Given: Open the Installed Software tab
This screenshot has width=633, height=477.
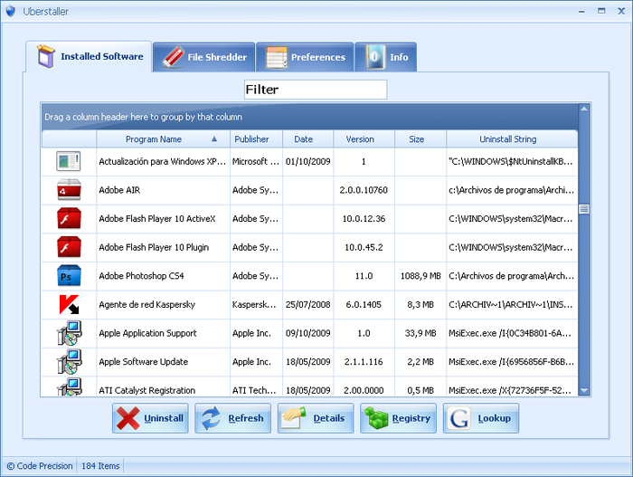Looking at the screenshot, I should [x=89, y=57].
